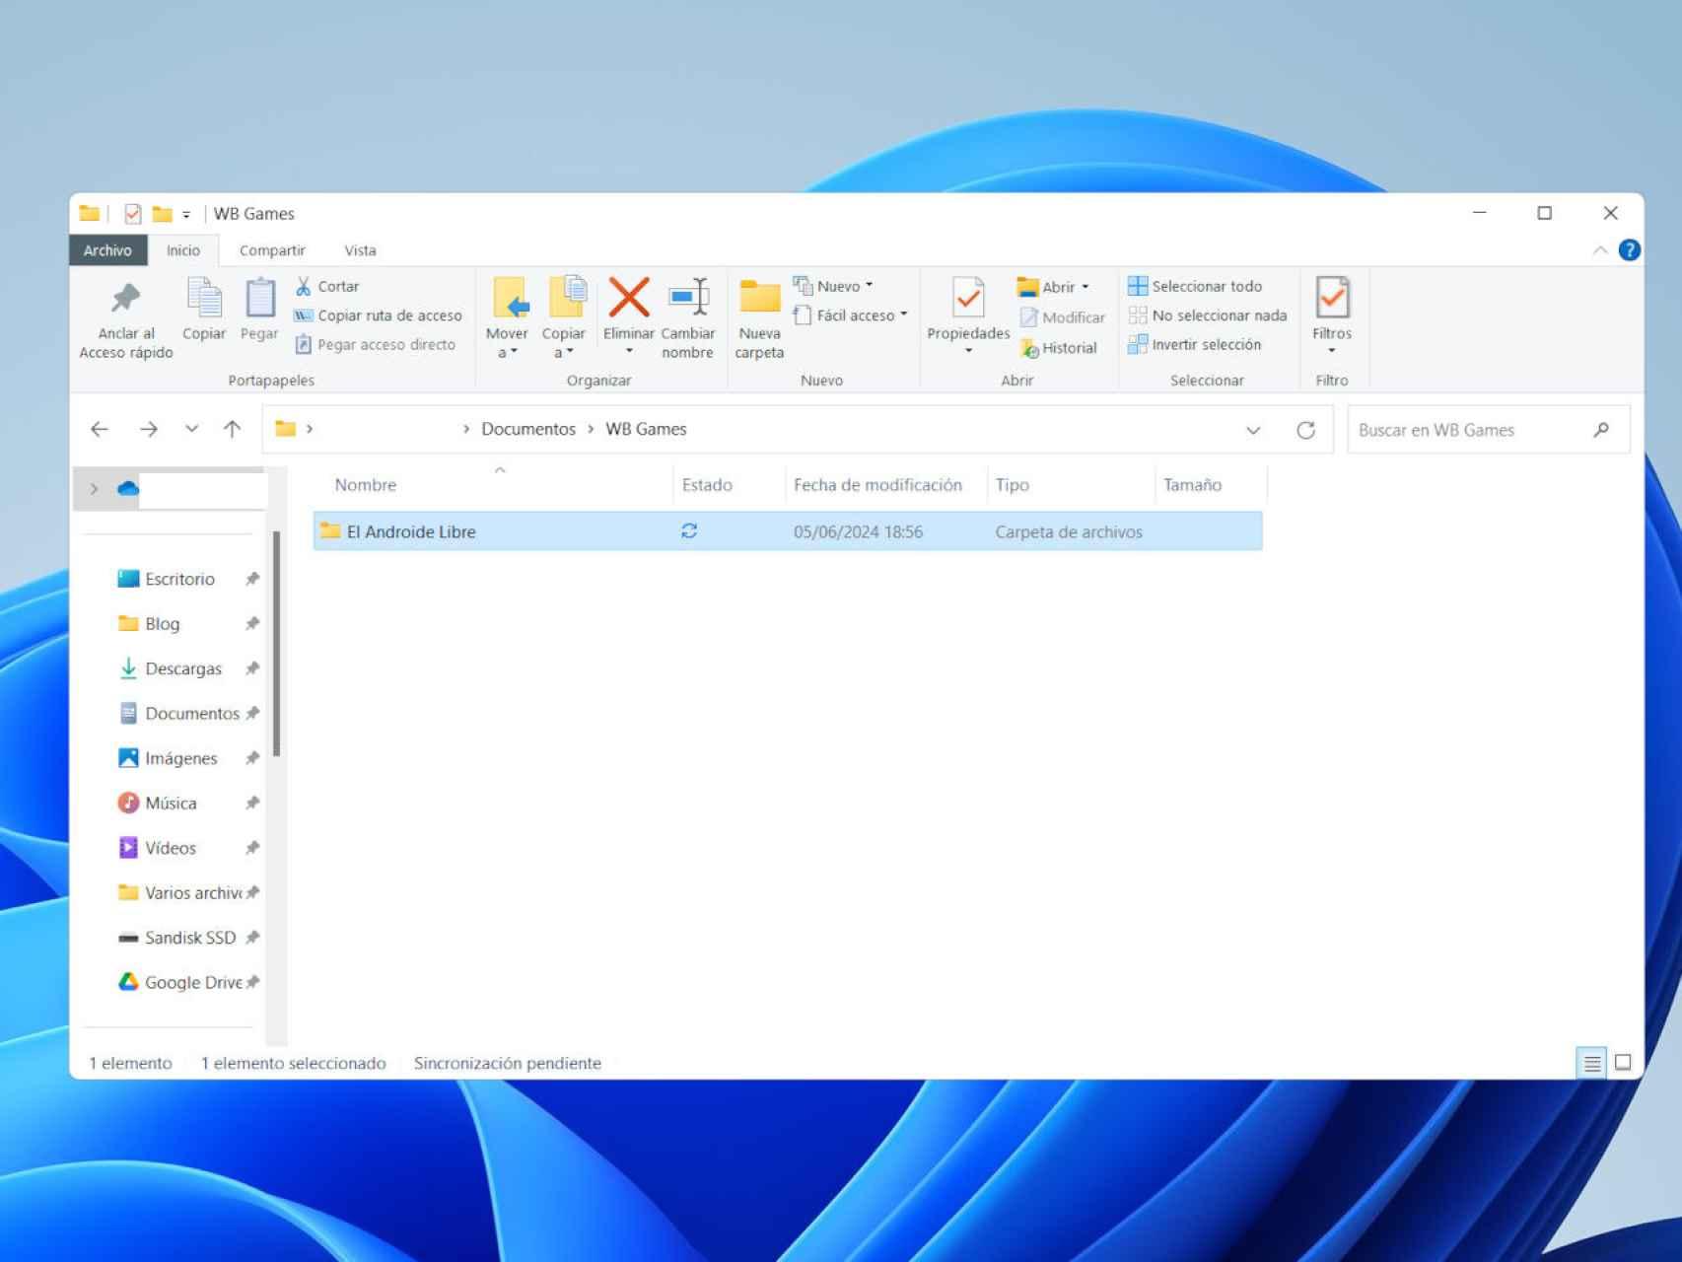Open Quick Access Toolbar customize arrow
Screen dimensions: 1682x1262
(186, 215)
